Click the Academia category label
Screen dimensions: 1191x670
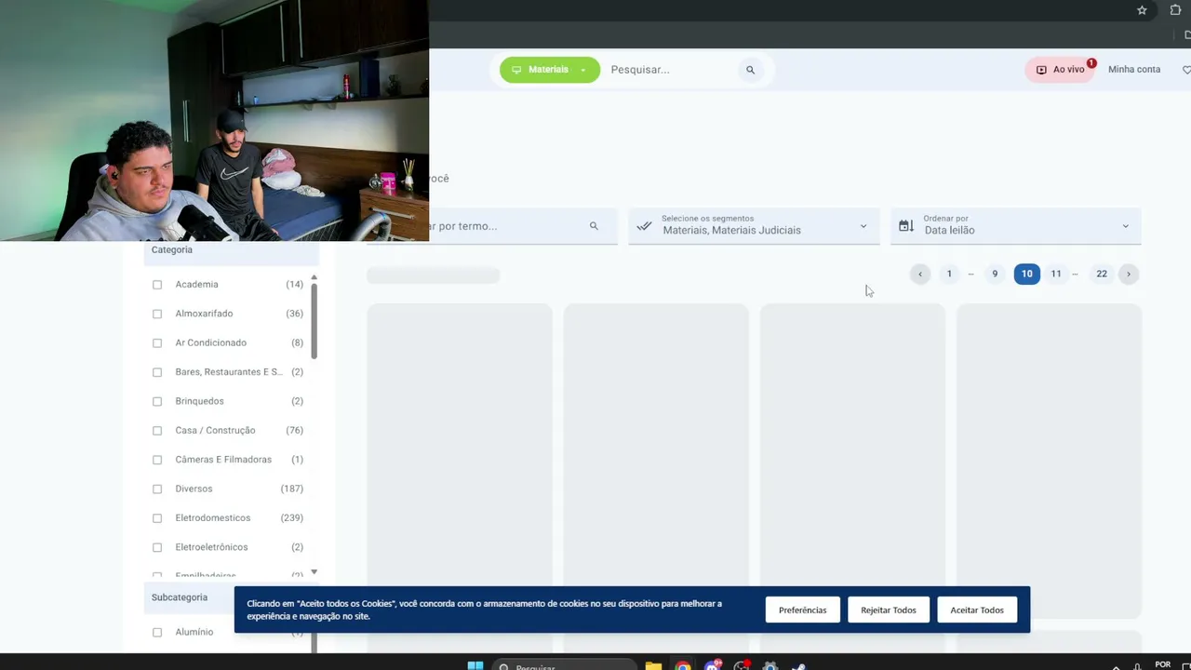coord(197,285)
